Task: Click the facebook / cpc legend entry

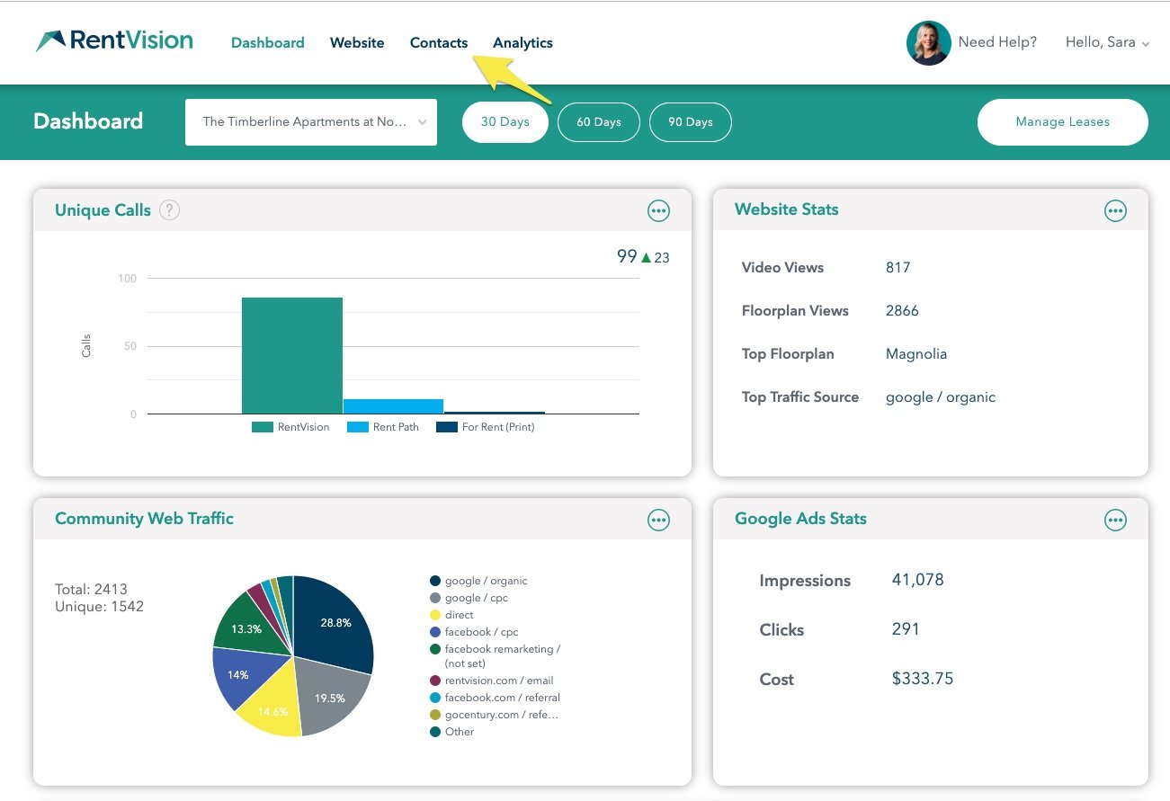Action: coord(475,632)
